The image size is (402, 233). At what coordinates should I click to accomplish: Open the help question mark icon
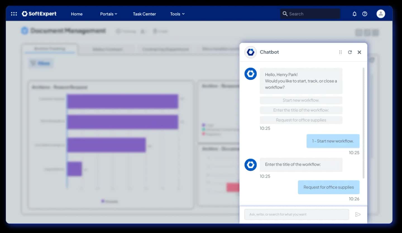(365, 14)
